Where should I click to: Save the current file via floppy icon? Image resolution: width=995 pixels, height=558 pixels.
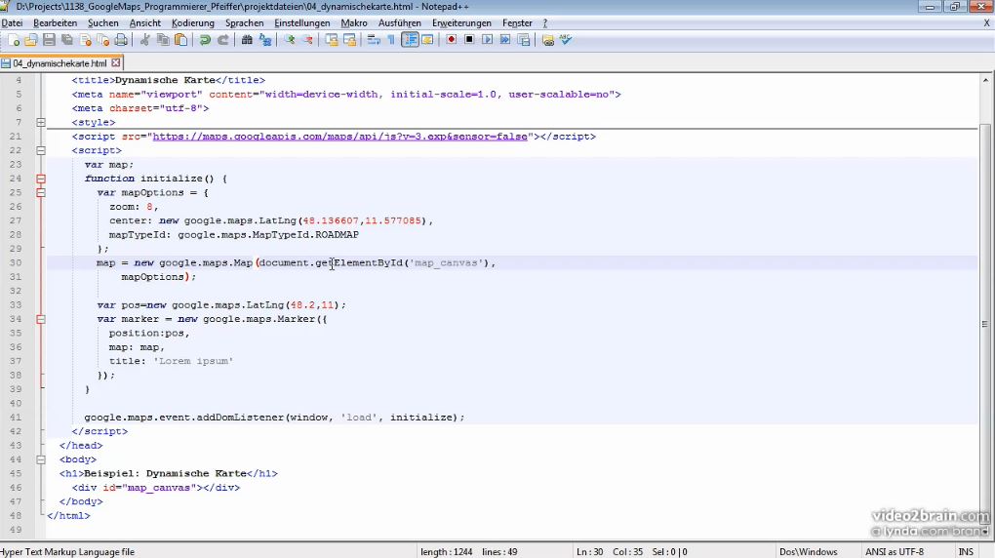pos(49,40)
